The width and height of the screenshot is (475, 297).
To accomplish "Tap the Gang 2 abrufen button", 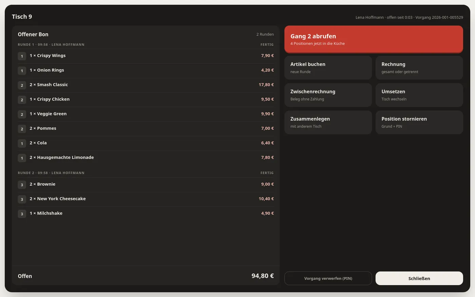I will pos(374,39).
